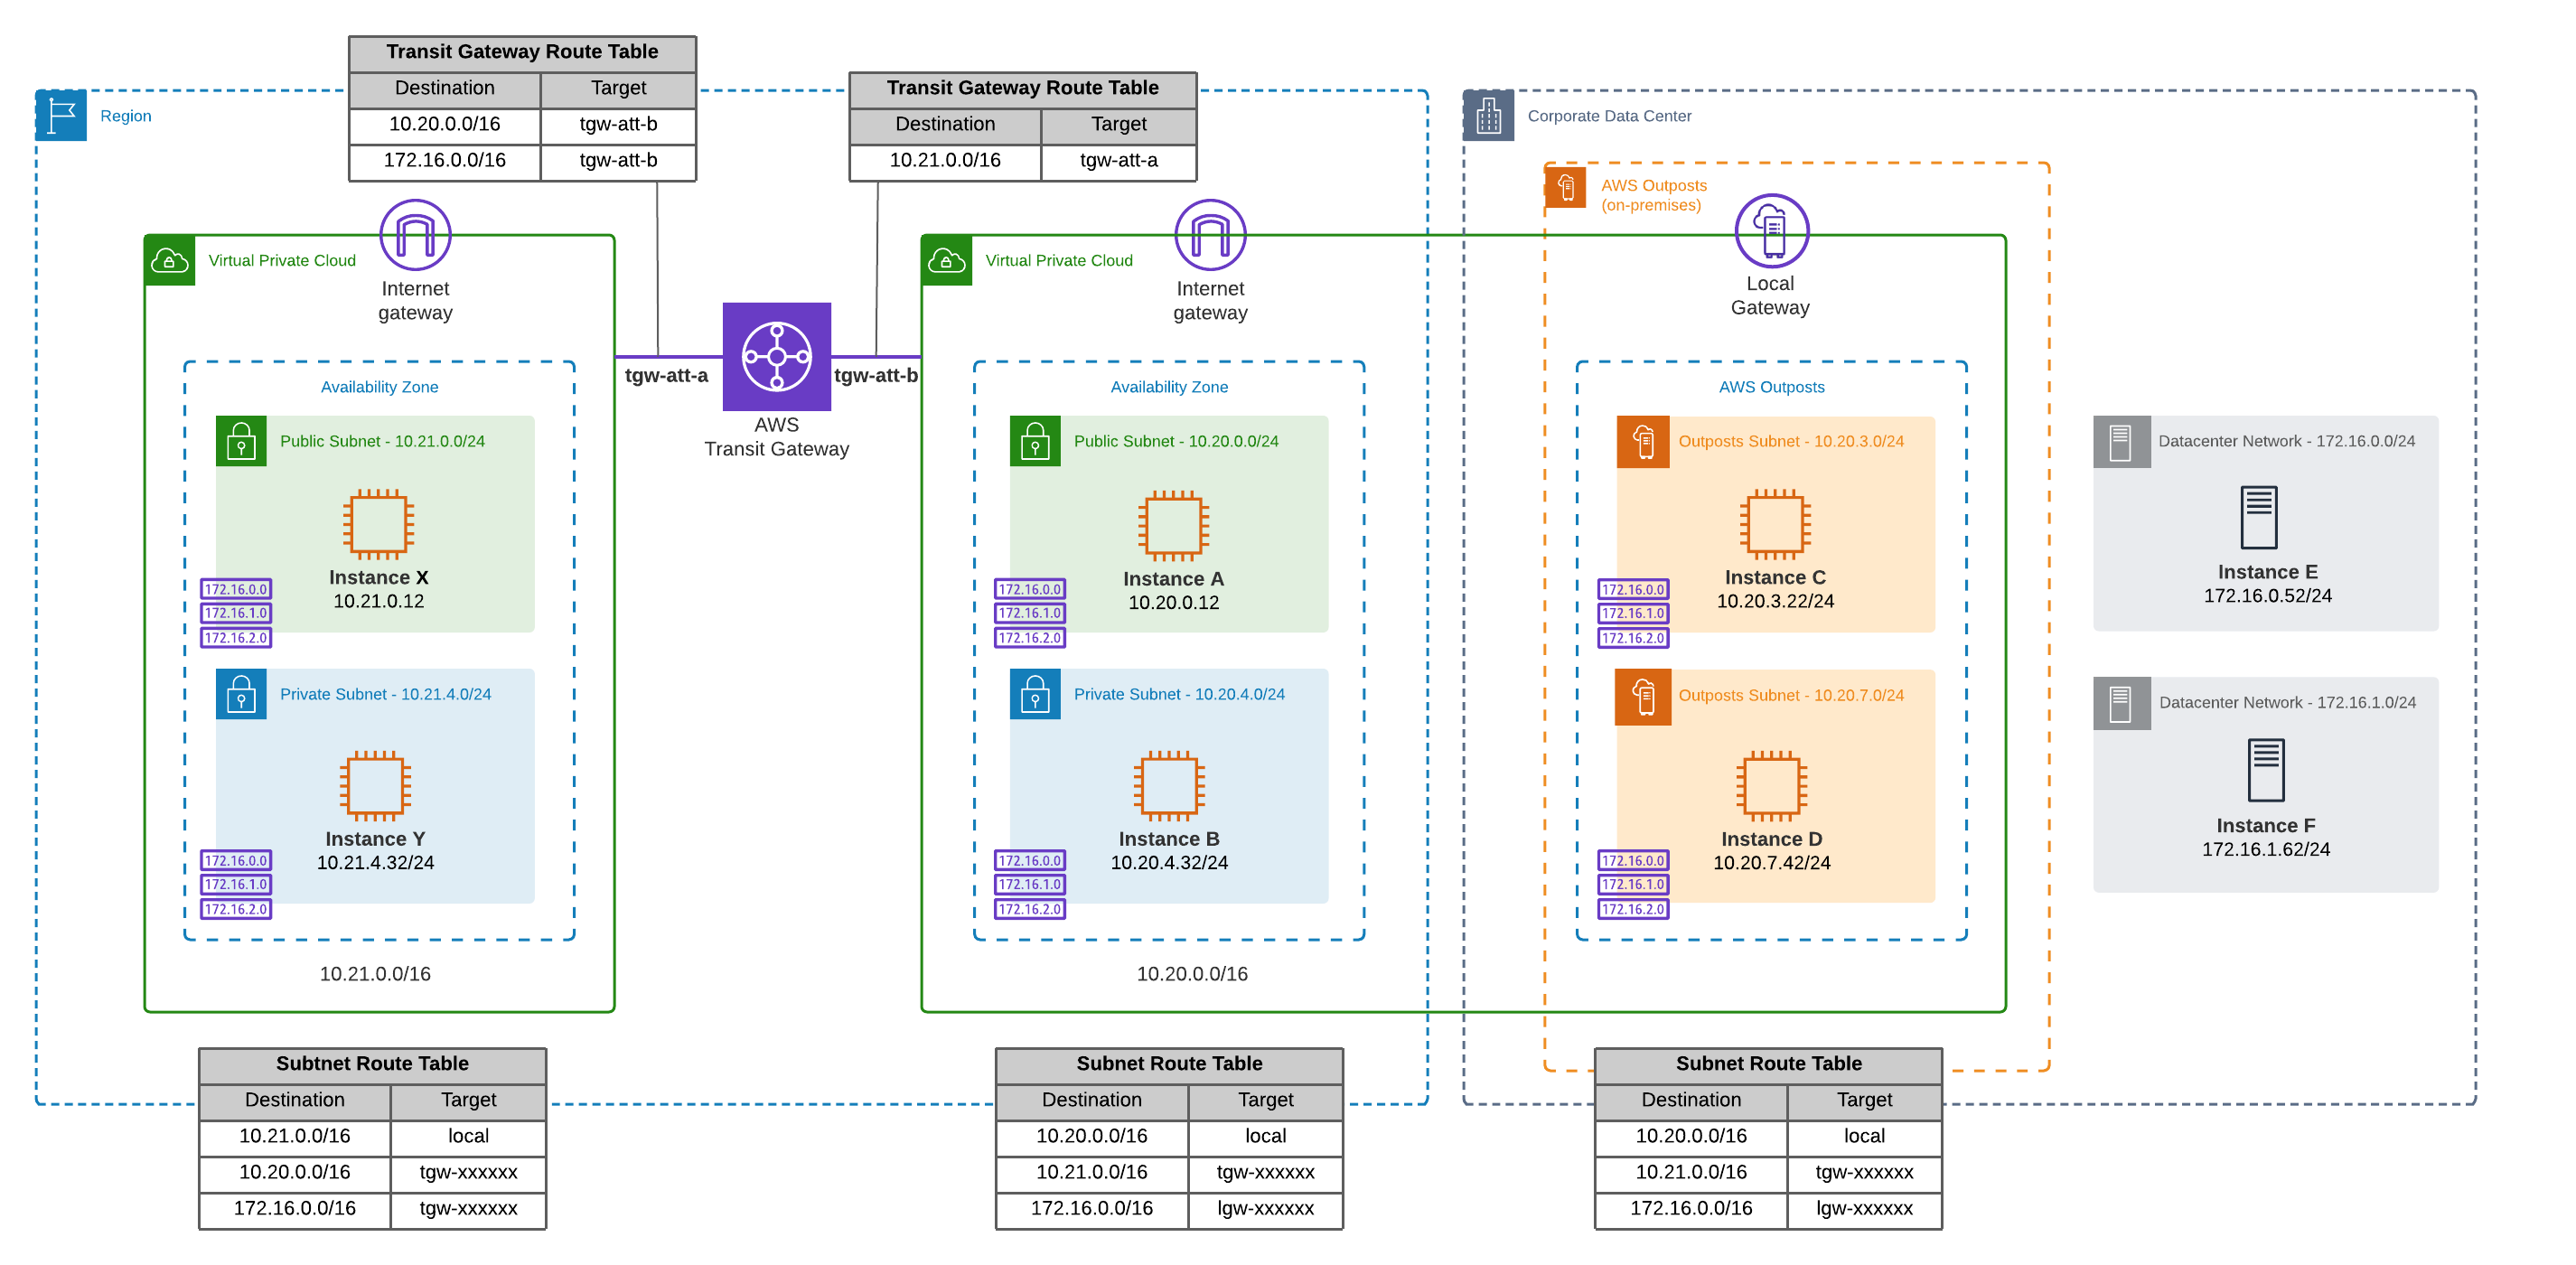The width and height of the screenshot is (2576, 1265).
Task: Click 172.16.2.0 route tag beside Instance D
Action: (x=1633, y=909)
